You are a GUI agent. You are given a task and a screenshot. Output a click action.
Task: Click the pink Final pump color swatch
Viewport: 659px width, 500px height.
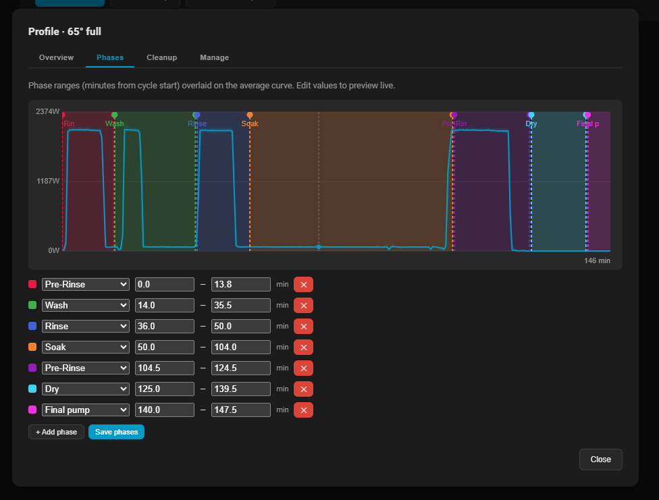[x=32, y=410]
